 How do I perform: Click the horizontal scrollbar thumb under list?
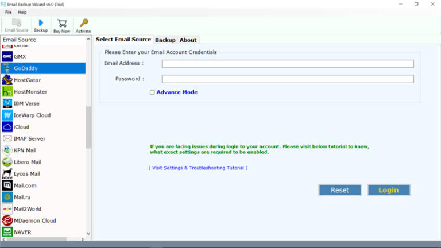37,239
